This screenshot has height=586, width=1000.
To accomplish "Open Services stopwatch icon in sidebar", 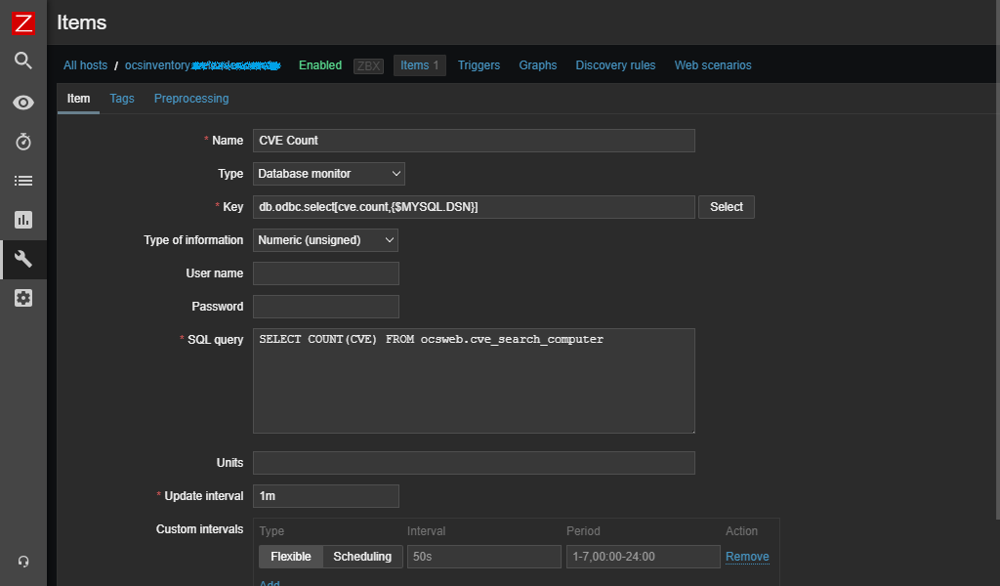I will pos(23,142).
